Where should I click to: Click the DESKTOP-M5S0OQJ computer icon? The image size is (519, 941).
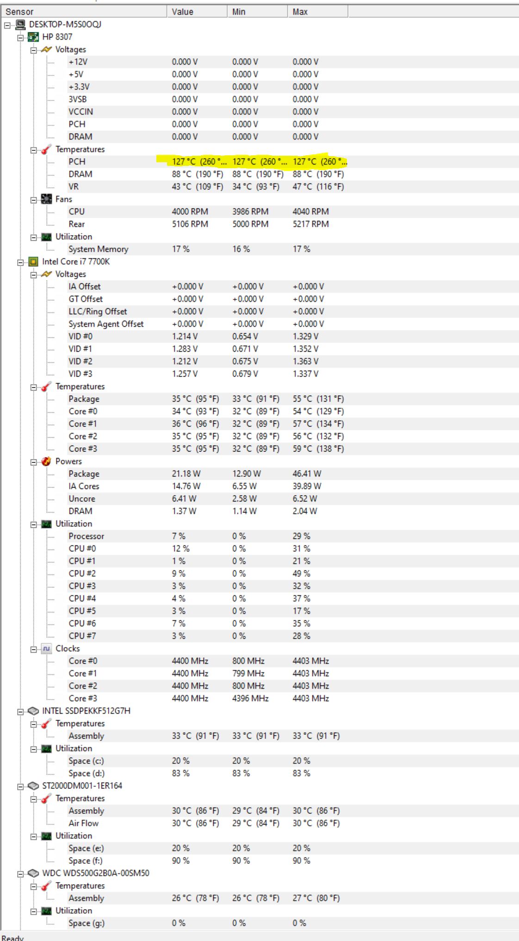click(20, 24)
